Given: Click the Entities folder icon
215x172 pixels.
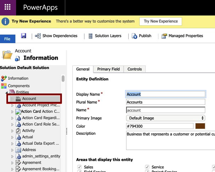Looking at the screenshot, I should point(12,92).
